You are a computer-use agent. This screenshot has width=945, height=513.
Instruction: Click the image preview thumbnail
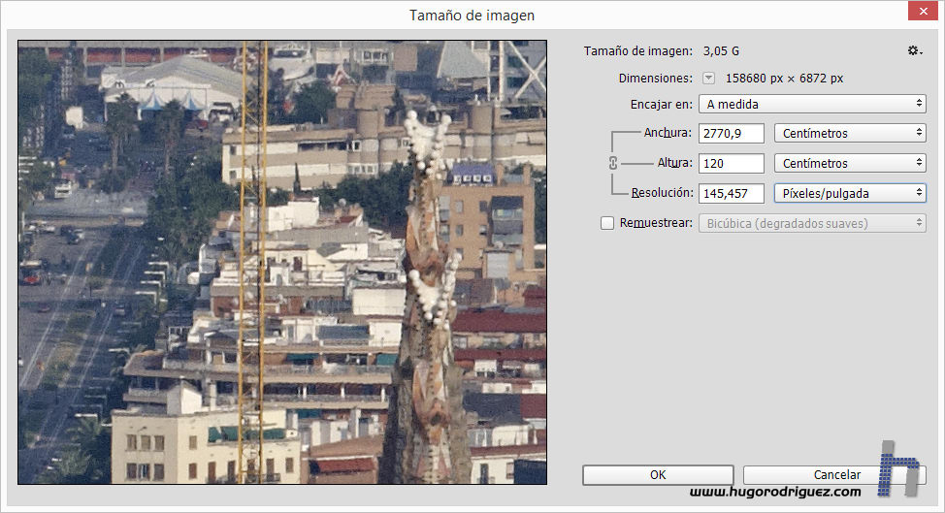click(282, 262)
